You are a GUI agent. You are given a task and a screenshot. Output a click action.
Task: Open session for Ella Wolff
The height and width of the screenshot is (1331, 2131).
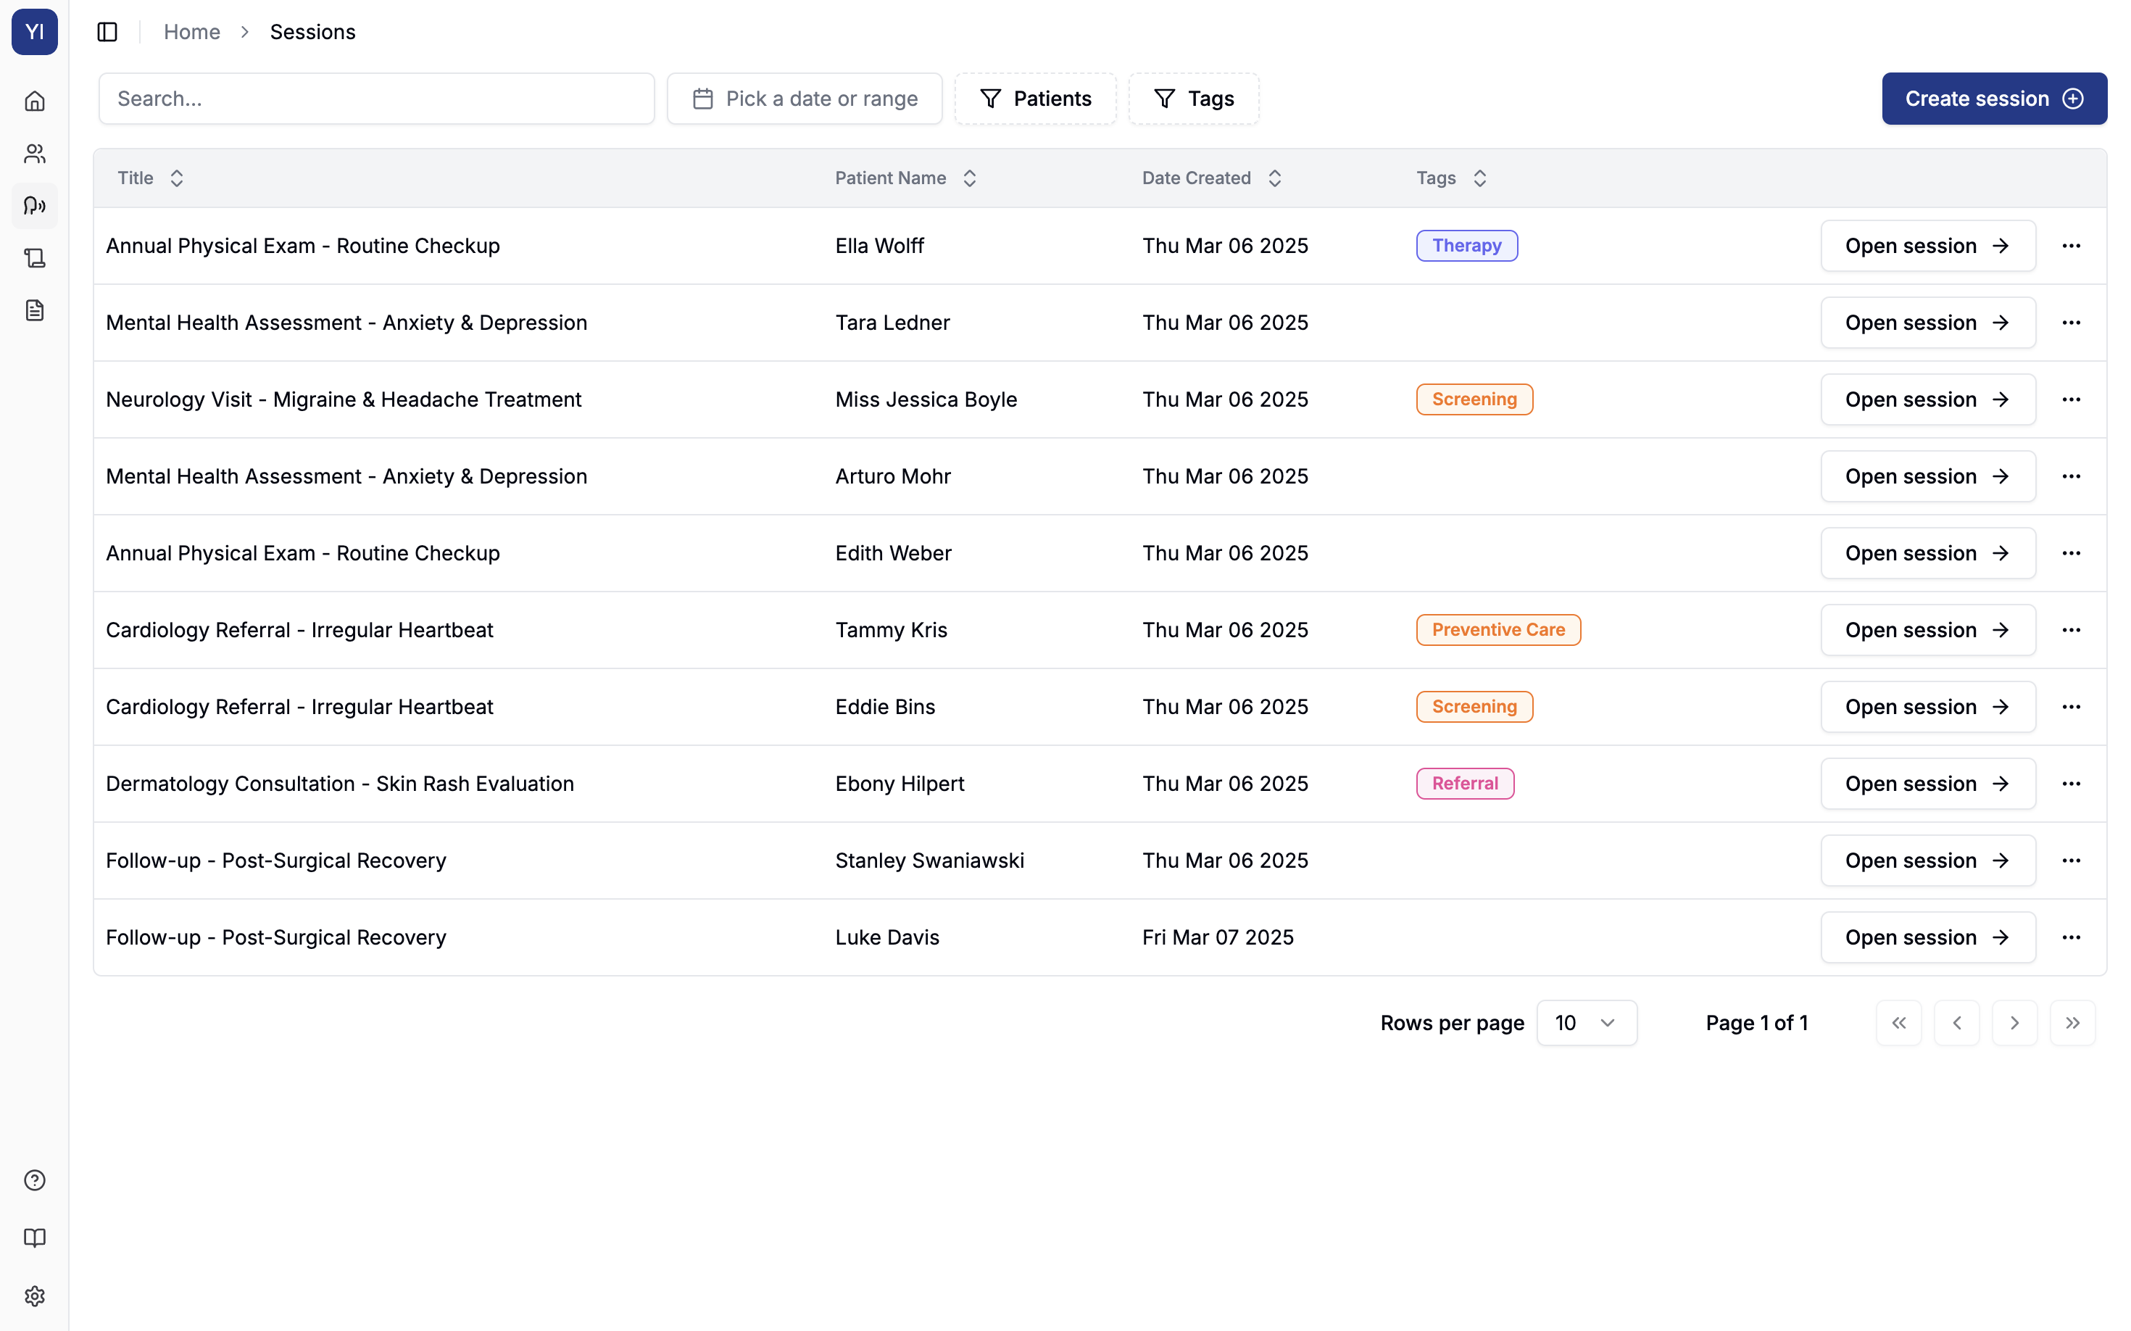pyautogui.click(x=1927, y=246)
